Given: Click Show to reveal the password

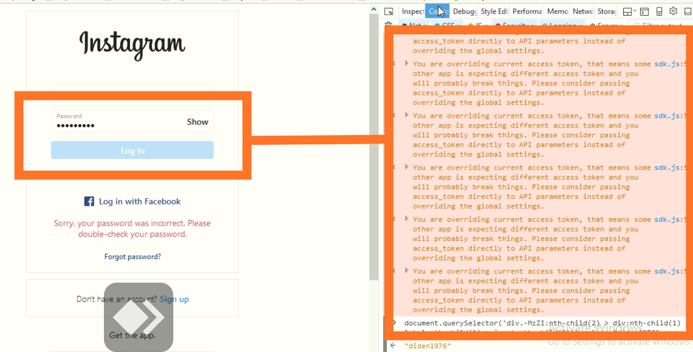Looking at the screenshot, I should (198, 122).
